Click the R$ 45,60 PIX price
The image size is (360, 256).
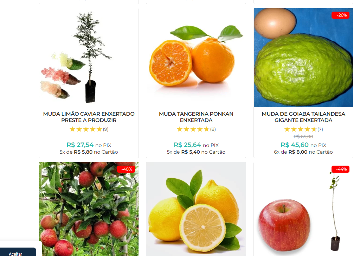(295, 145)
